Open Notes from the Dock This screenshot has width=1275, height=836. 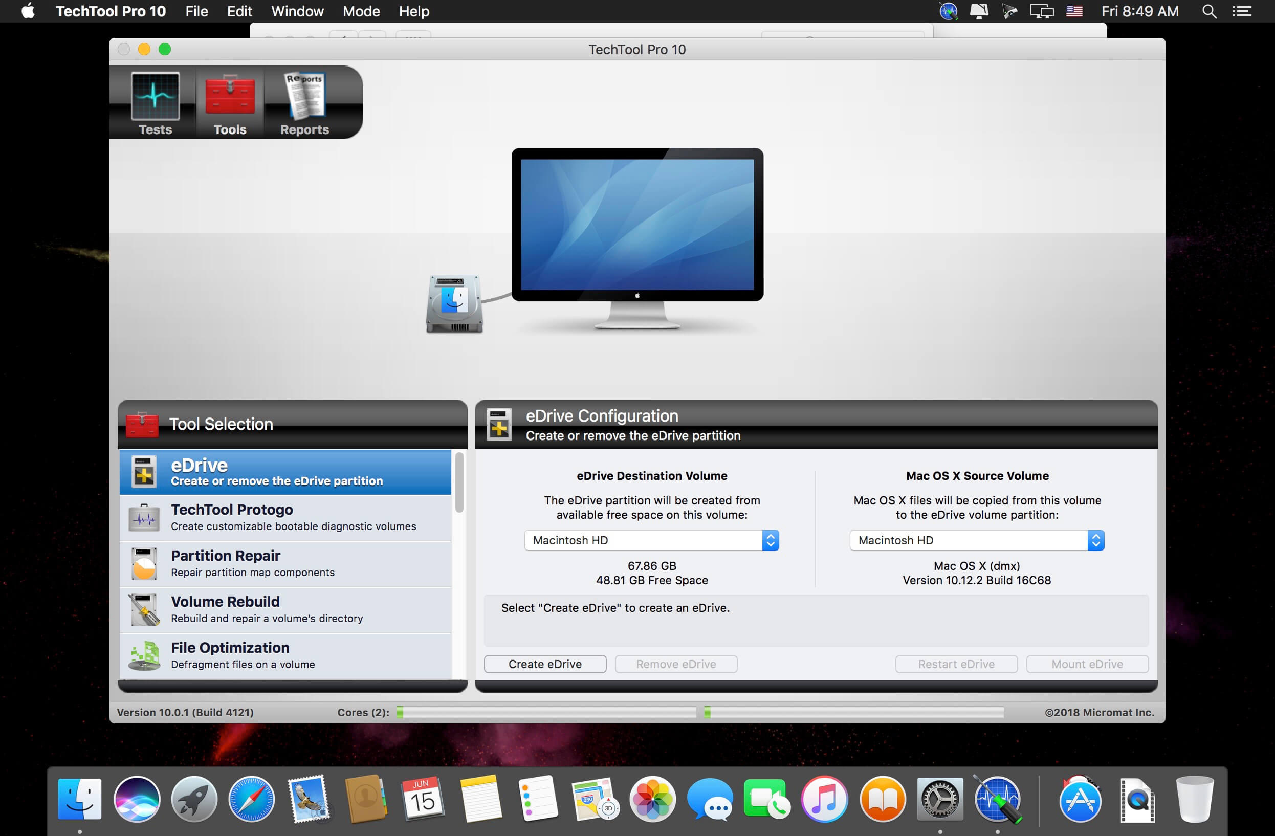480,799
